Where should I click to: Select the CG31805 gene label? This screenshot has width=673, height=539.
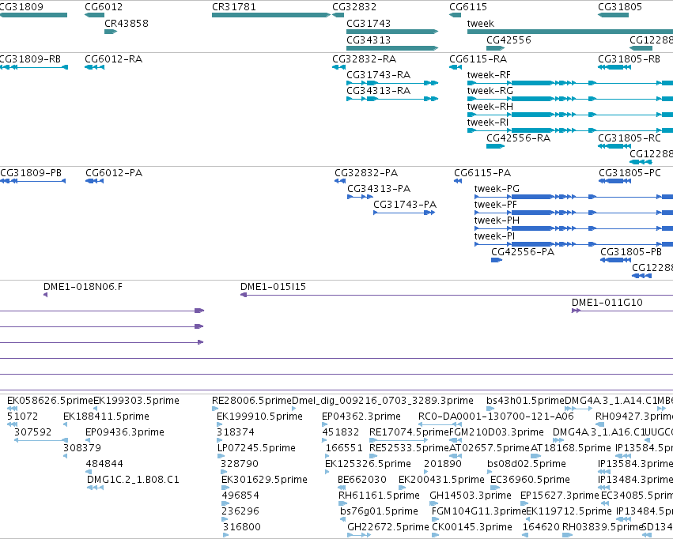(x=620, y=7)
